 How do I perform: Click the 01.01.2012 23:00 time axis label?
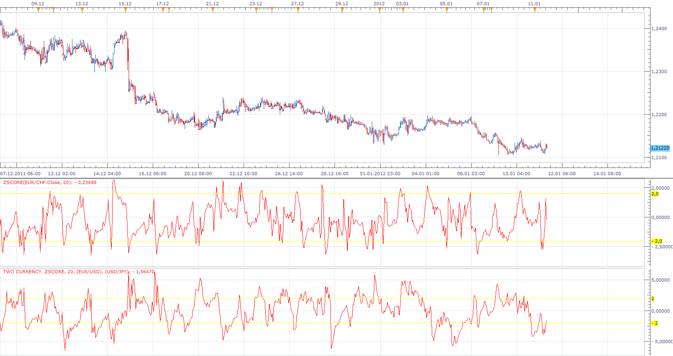tap(380, 174)
